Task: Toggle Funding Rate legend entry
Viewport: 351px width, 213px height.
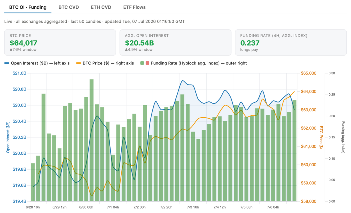Action: tap(193, 63)
